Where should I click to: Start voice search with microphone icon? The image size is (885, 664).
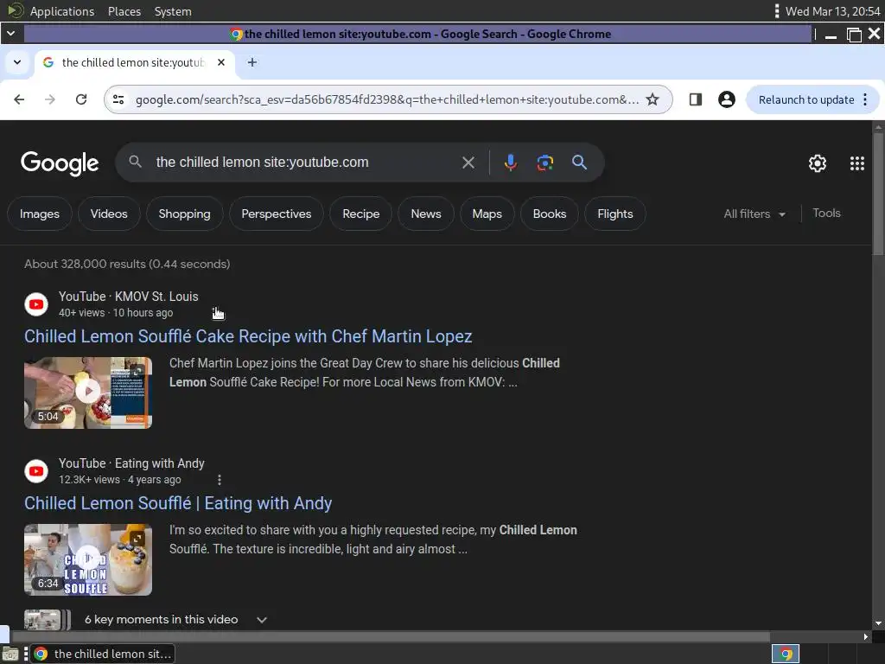pyautogui.click(x=510, y=163)
